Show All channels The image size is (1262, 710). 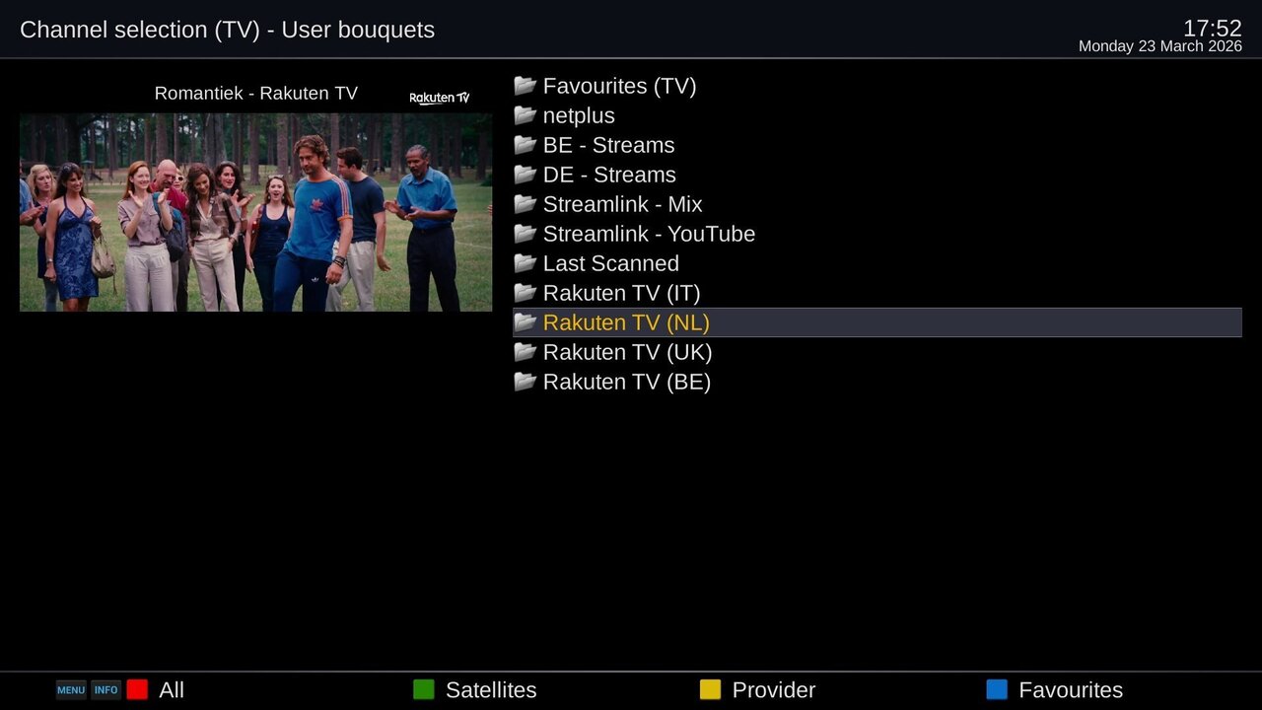[x=172, y=690]
